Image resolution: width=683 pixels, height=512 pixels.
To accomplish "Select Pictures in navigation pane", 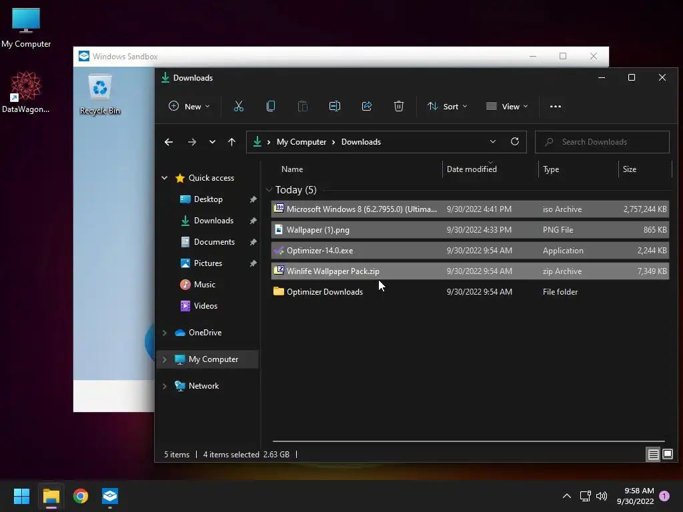I will point(208,263).
